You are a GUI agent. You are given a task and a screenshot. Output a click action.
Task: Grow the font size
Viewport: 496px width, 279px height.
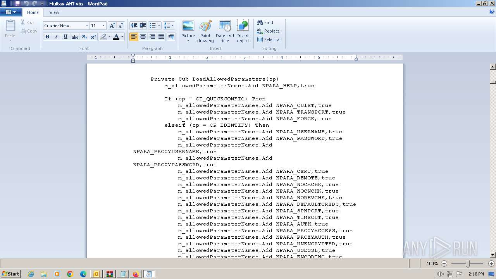(112, 26)
